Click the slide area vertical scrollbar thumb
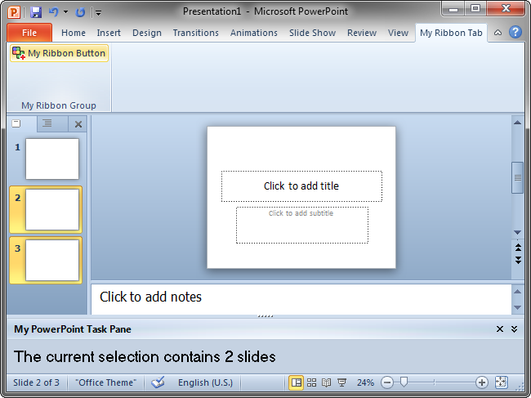The width and height of the screenshot is (531, 398). pos(517,177)
